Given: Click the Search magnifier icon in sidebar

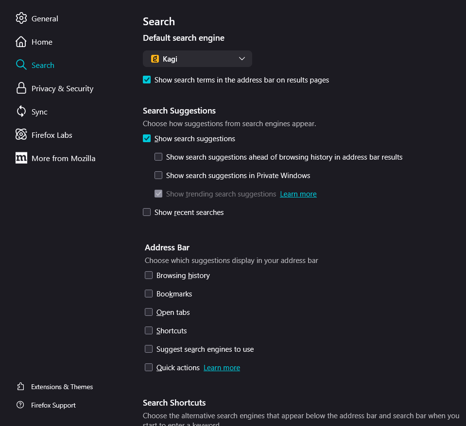Looking at the screenshot, I should pyautogui.click(x=21, y=65).
